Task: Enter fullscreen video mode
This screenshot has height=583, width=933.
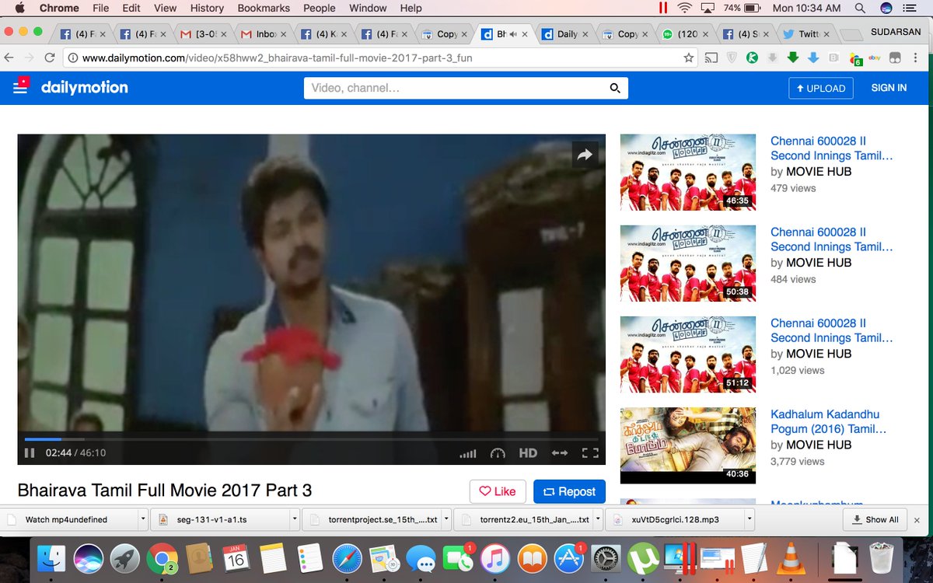Action: click(x=590, y=453)
